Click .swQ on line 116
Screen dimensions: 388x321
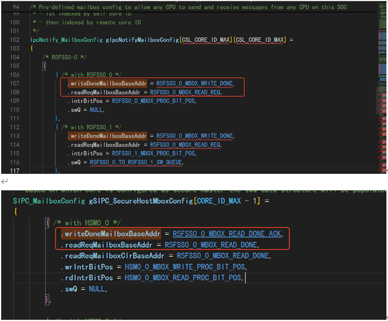pyautogui.click(x=74, y=162)
